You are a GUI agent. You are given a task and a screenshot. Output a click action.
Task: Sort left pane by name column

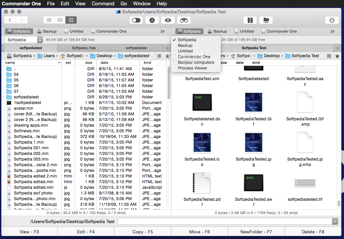pos(33,62)
